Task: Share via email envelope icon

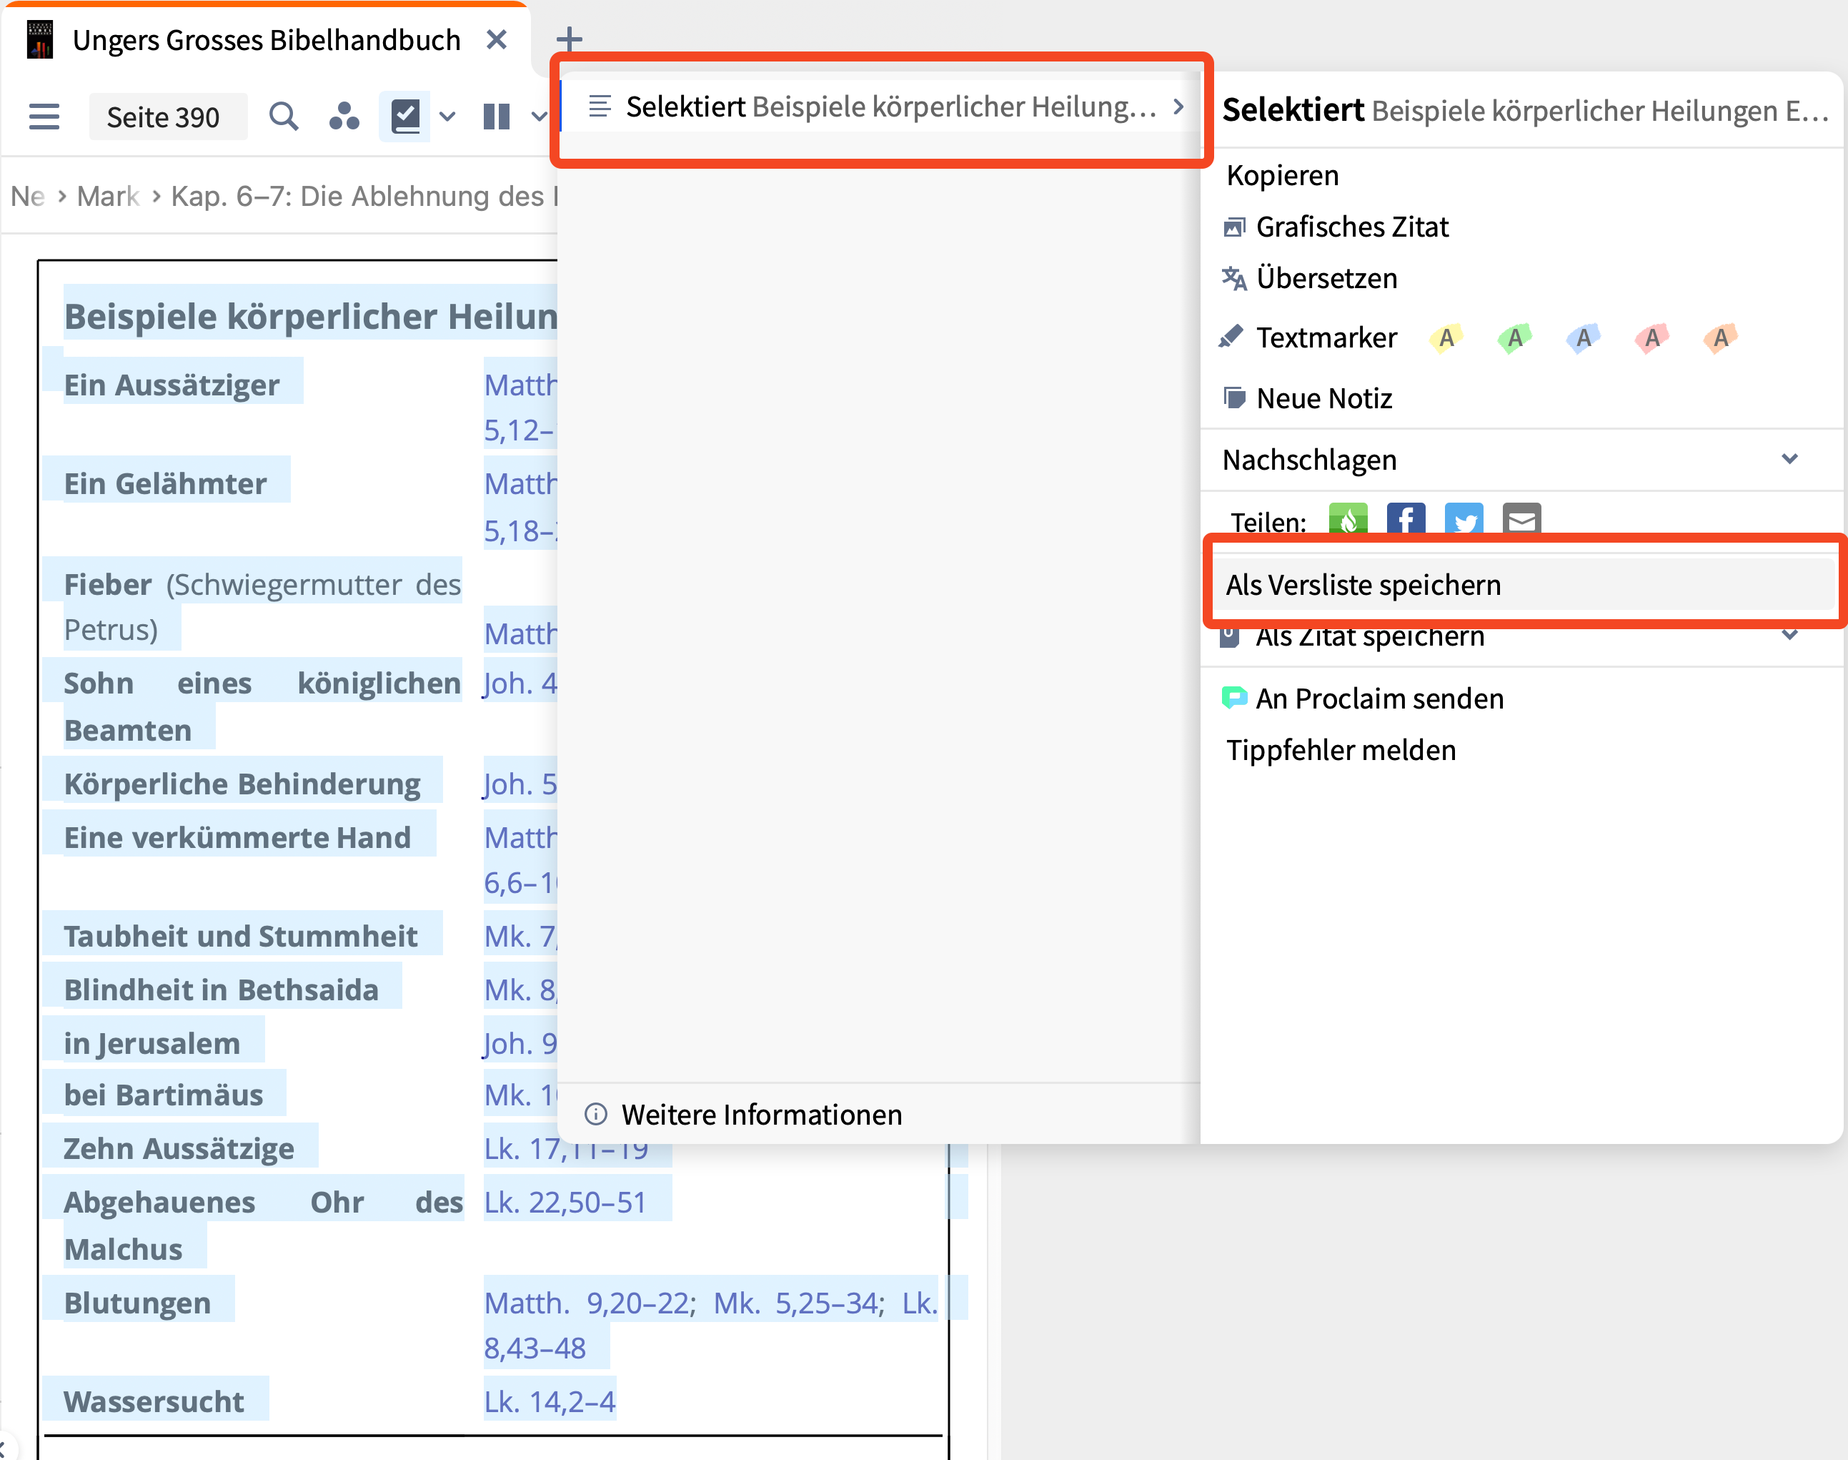Action: [1521, 519]
